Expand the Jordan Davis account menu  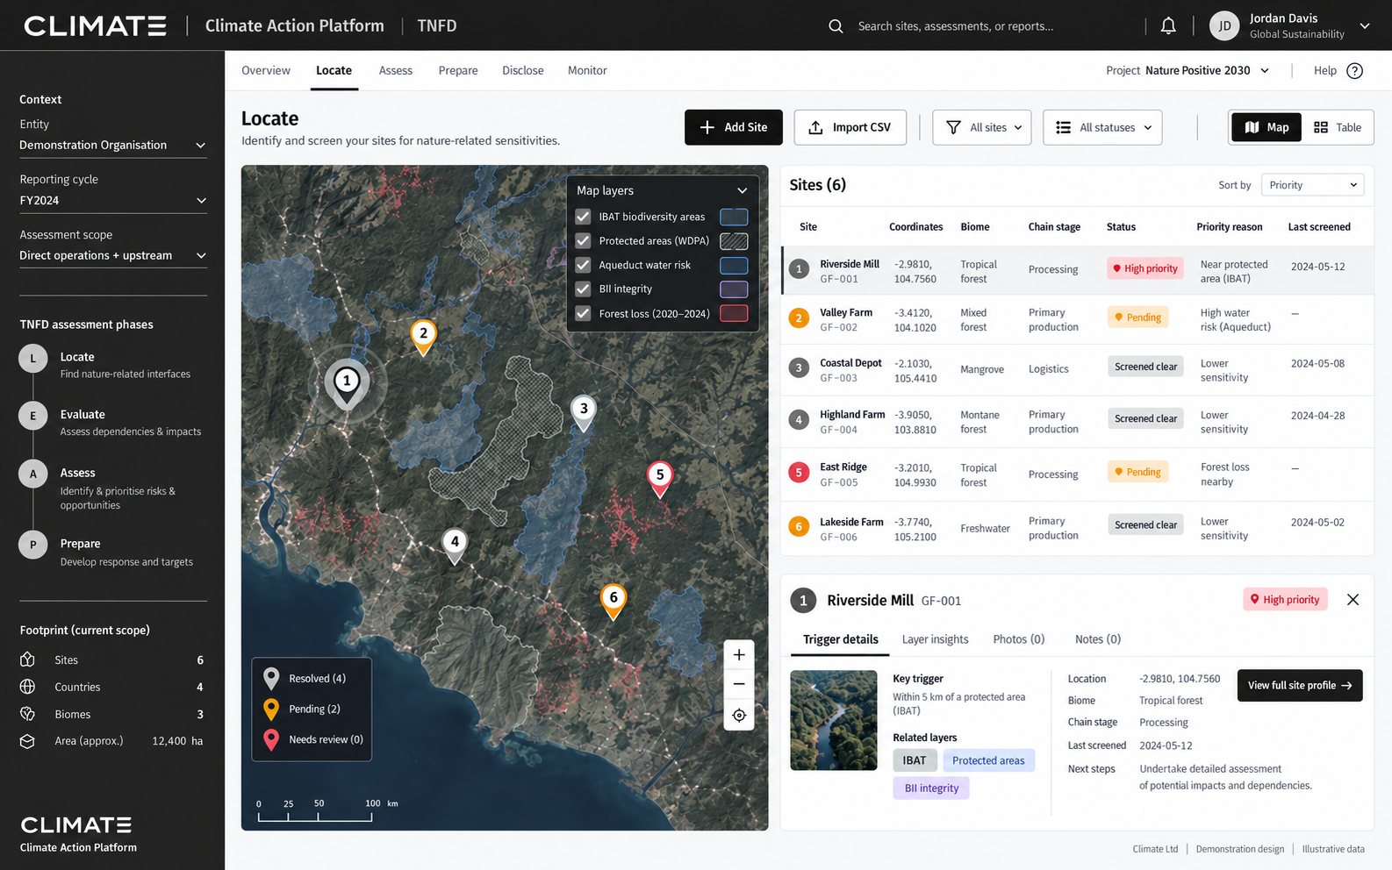tap(1365, 26)
